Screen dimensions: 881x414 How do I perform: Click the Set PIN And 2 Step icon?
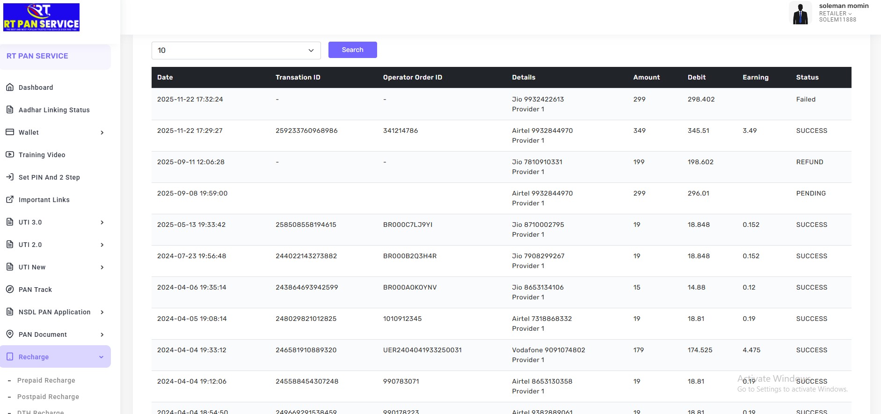coord(9,177)
